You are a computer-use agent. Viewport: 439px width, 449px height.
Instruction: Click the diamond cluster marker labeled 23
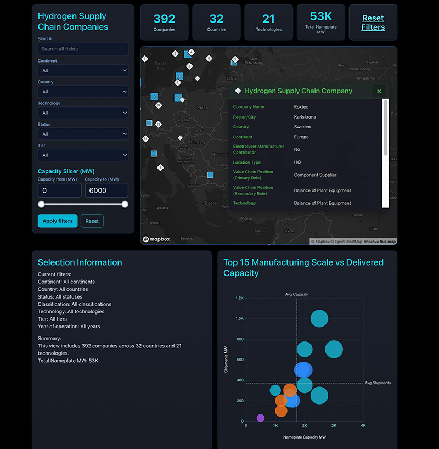click(159, 125)
